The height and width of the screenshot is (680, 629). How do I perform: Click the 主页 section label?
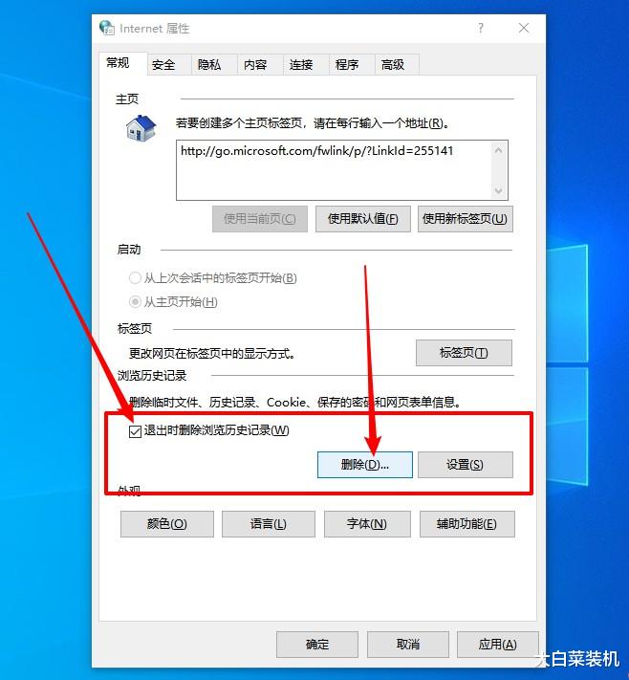point(127,99)
